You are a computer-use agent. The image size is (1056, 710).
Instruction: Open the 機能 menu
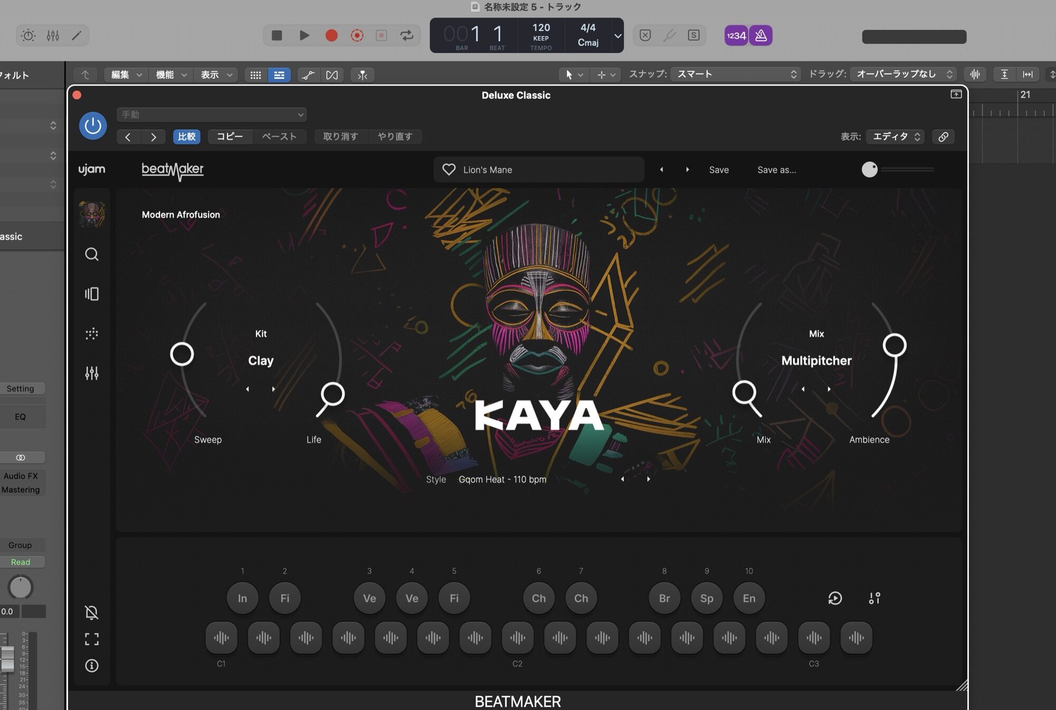coord(171,75)
